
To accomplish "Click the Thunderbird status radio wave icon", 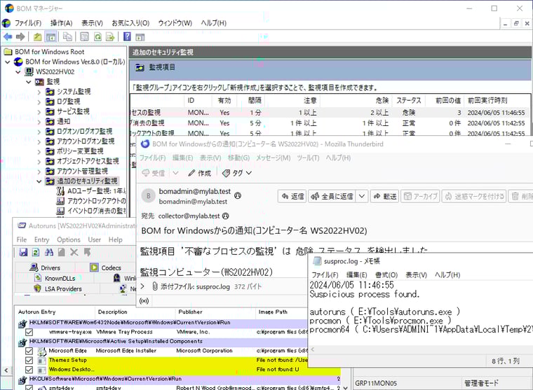I will point(144,301).
